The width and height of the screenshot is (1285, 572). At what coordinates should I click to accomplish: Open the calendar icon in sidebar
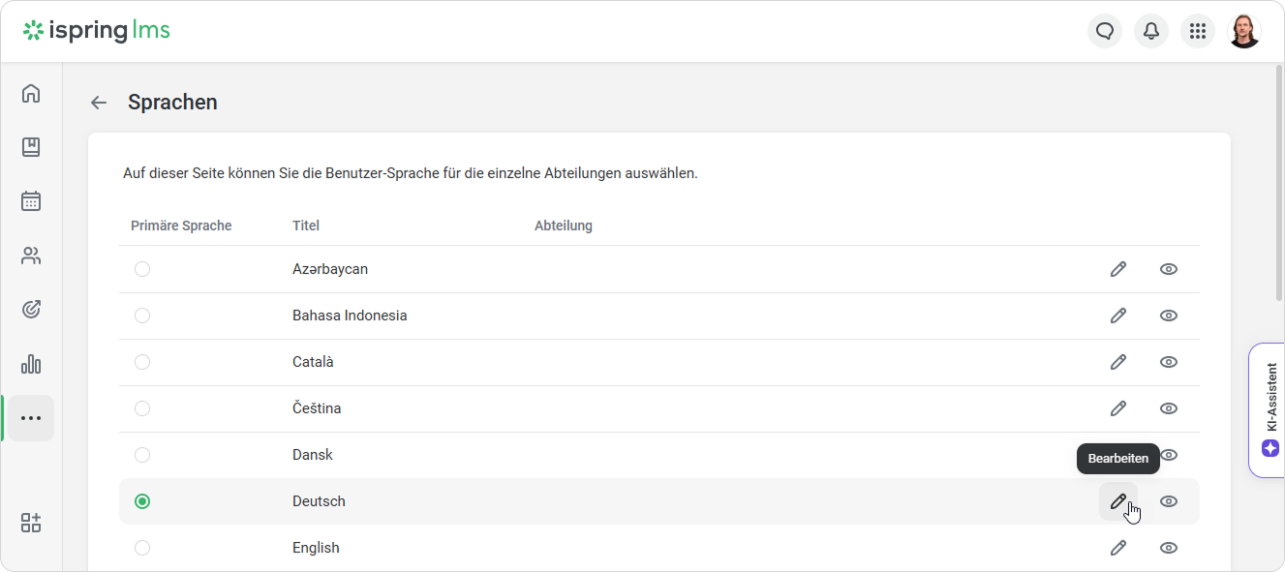(31, 201)
